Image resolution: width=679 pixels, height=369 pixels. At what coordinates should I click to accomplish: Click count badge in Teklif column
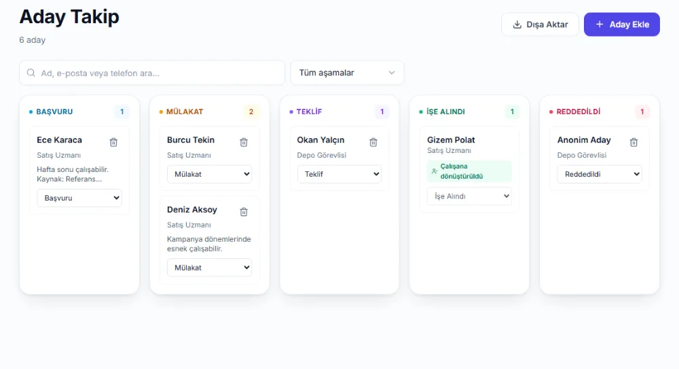382,111
